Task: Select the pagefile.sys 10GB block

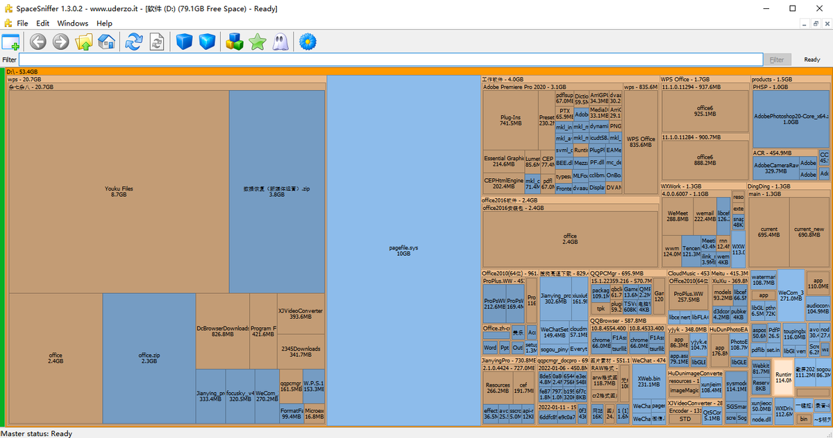Action: [x=403, y=250]
